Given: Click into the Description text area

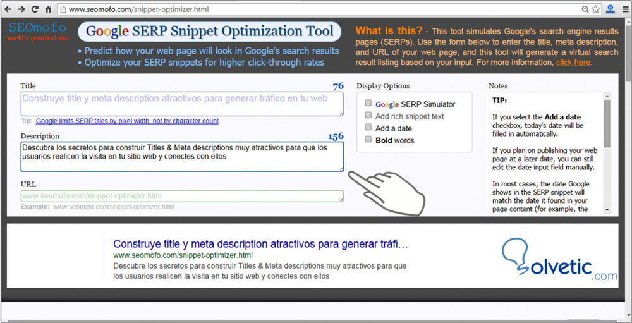Looking at the screenshot, I should coord(182,157).
